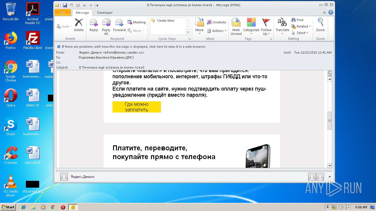
Task: Forward this message
Action: 119,25
